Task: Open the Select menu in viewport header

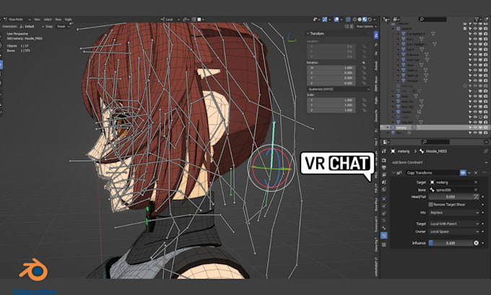Action: (48, 19)
